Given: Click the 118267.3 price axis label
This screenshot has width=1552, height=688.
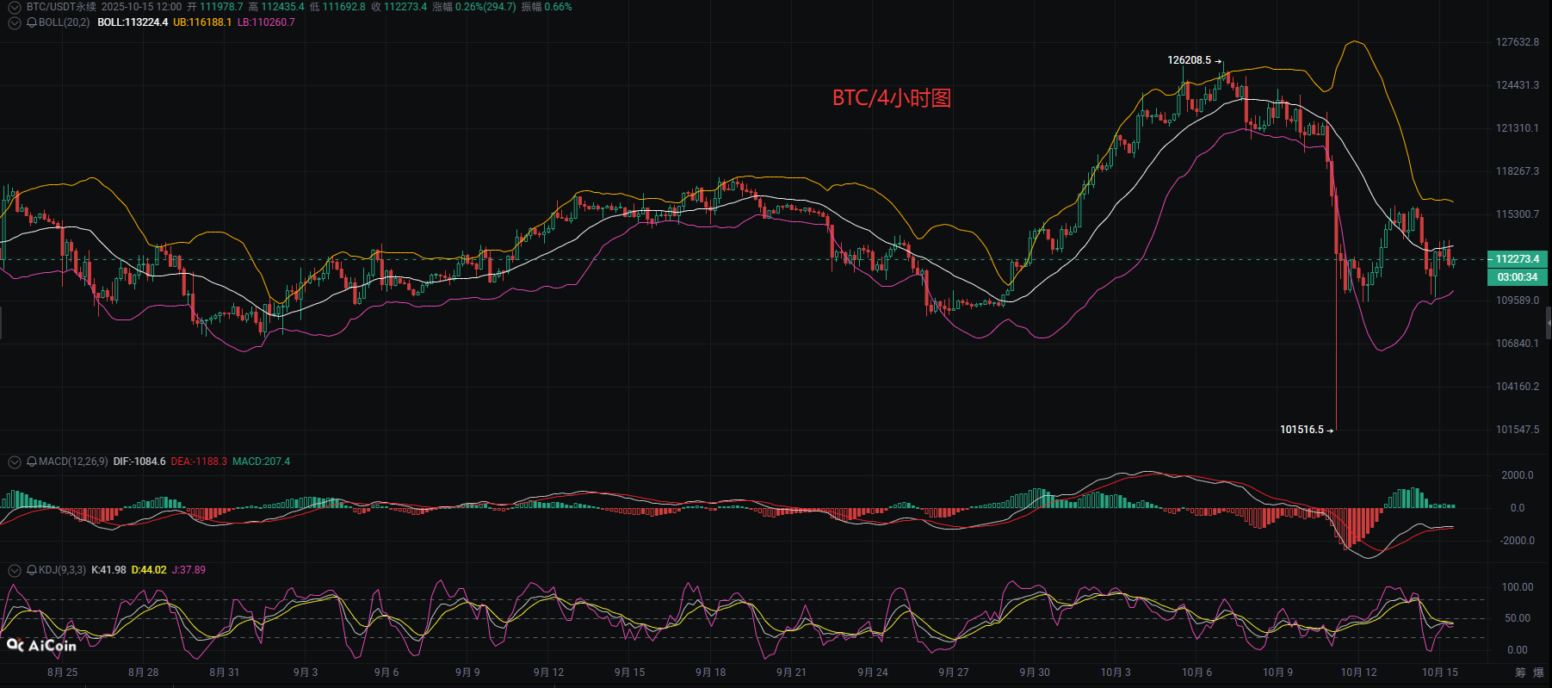Looking at the screenshot, I should [x=1518, y=171].
